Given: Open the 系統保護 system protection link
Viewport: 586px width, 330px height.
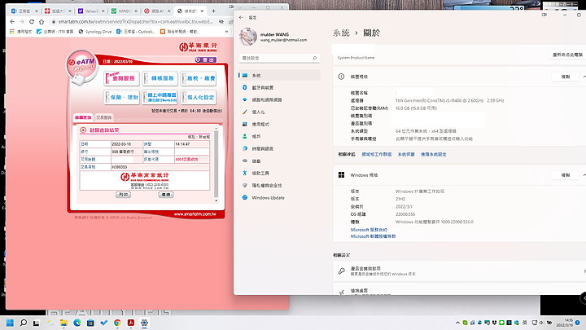Looking at the screenshot, I should (406, 154).
